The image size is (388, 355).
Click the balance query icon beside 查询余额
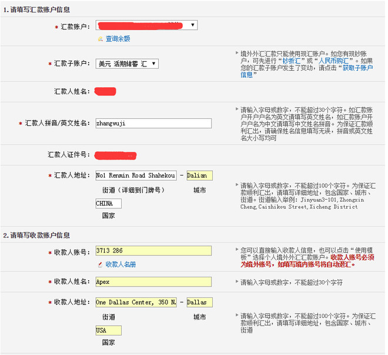100,39
